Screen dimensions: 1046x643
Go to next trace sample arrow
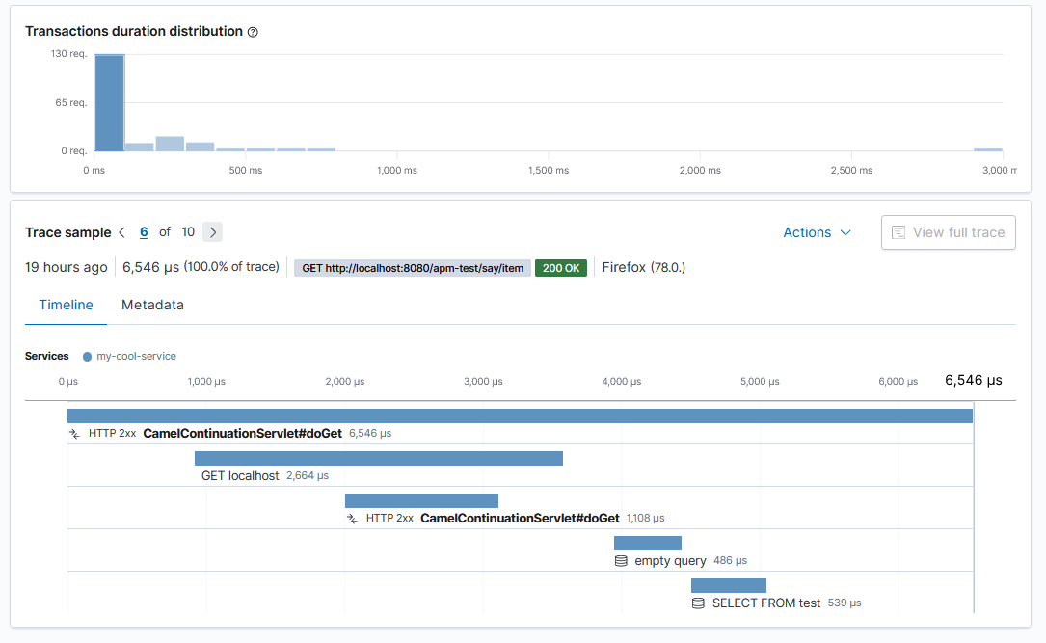point(213,232)
